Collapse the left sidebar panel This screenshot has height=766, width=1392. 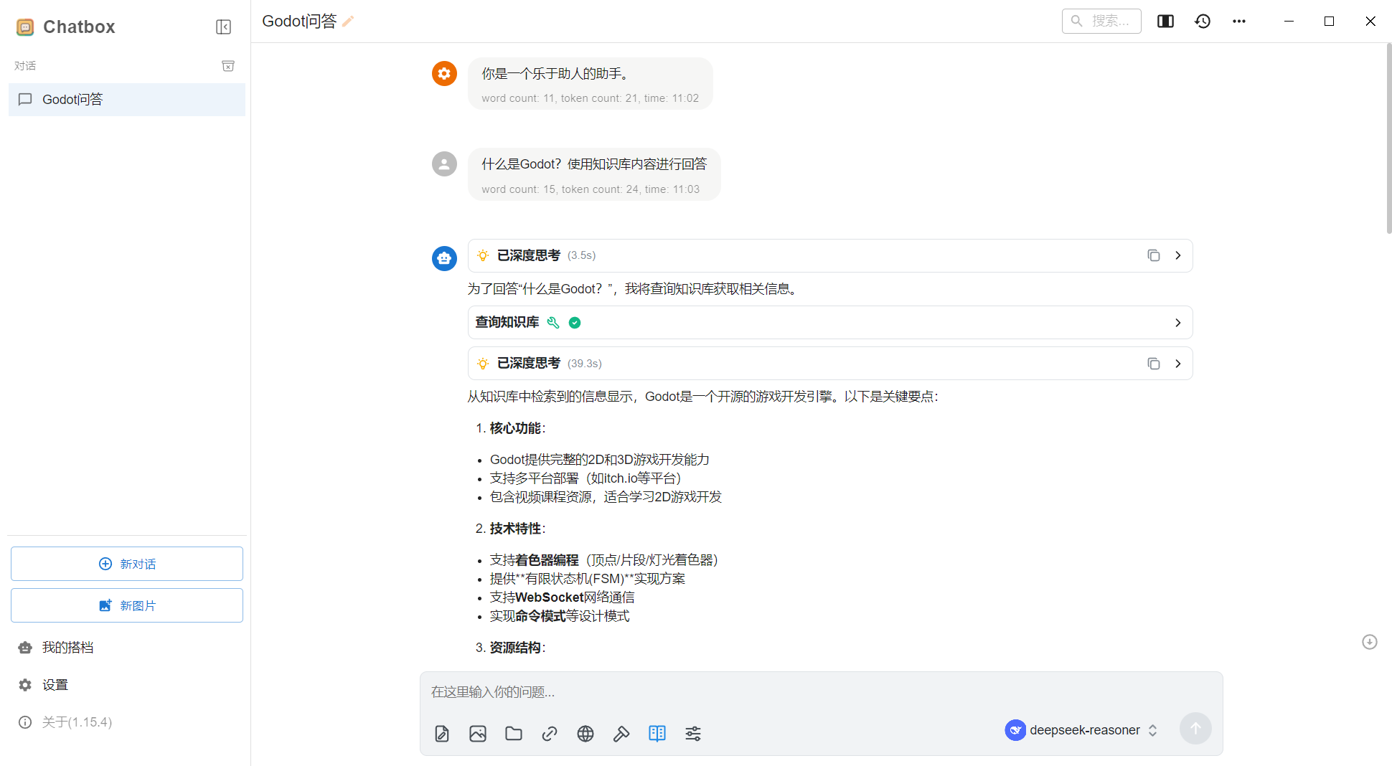pyautogui.click(x=223, y=27)
